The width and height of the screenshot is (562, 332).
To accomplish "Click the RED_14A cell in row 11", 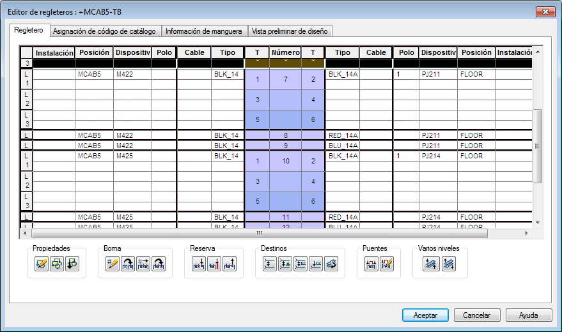I will point(343,217).
